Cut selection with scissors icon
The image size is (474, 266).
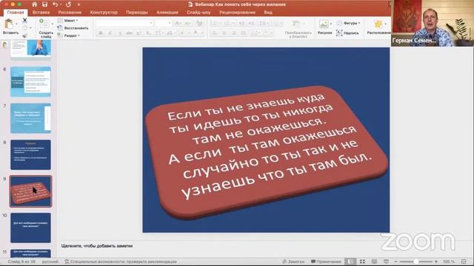[x=24, y=20]
